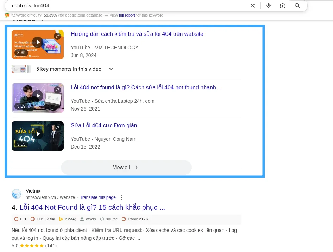Click the search magnifier icon
The width and height of the screenshot is (333, 252).
pyautogui.click(x=297, y=5)
